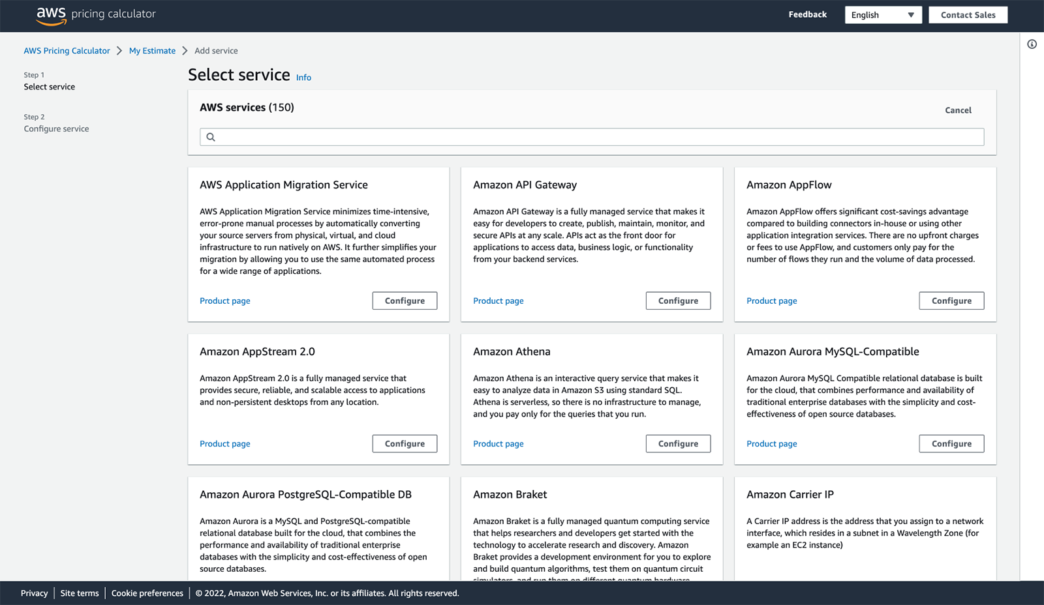Open Amazon API Gateway product page
This screenshot has width=1044, height=605.
point(498,301)
